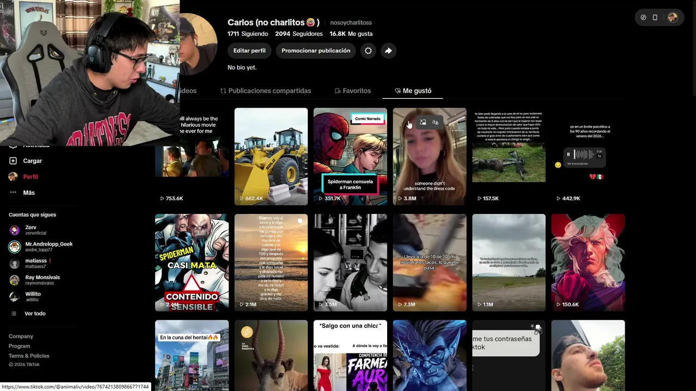Open profile settings gear icon
This screenshot has width=696, height=391.
point(368,51)
